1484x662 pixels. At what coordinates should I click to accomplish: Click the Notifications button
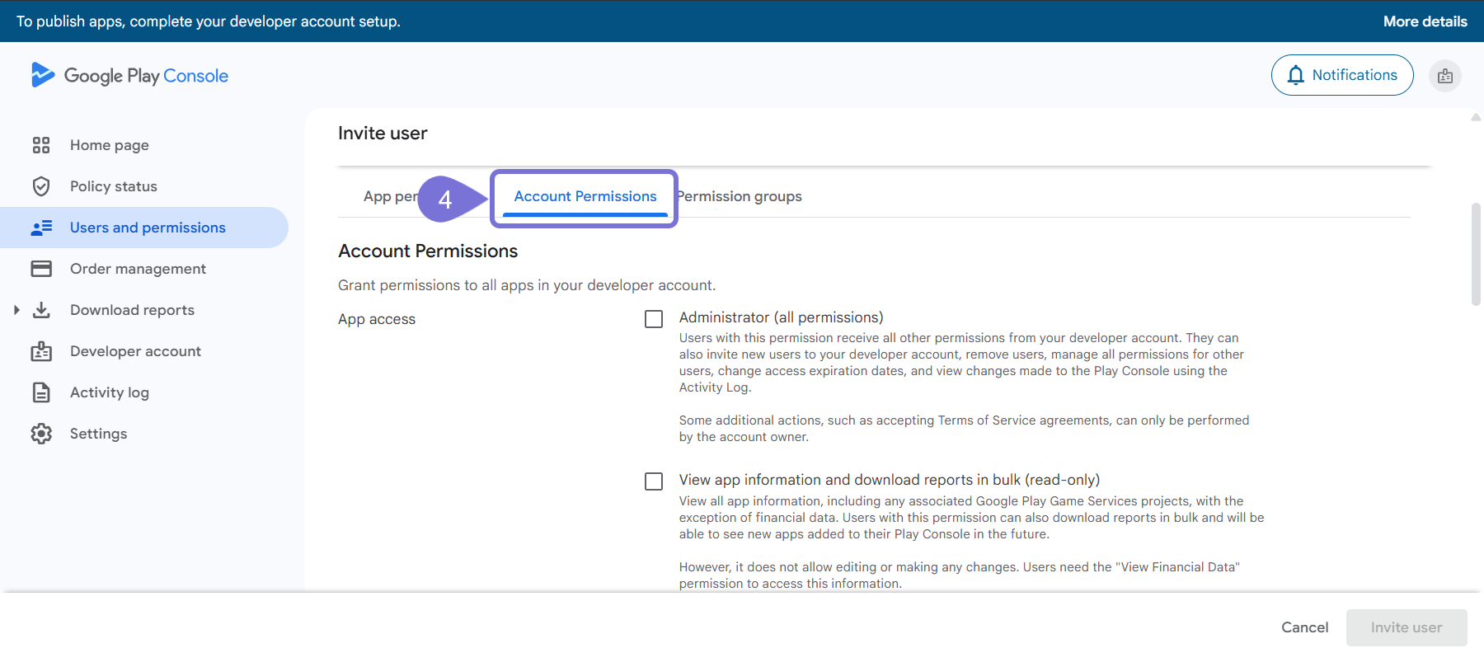click(x=1341, y=75)
